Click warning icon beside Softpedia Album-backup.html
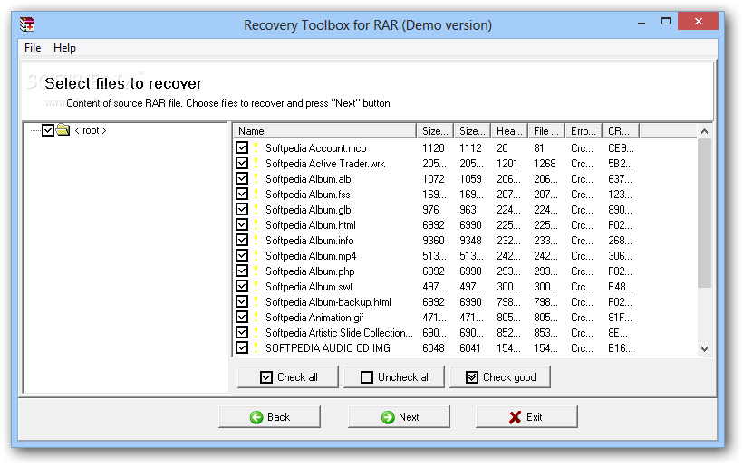Viewport: 743px width, 466px height. coord(256,302)
